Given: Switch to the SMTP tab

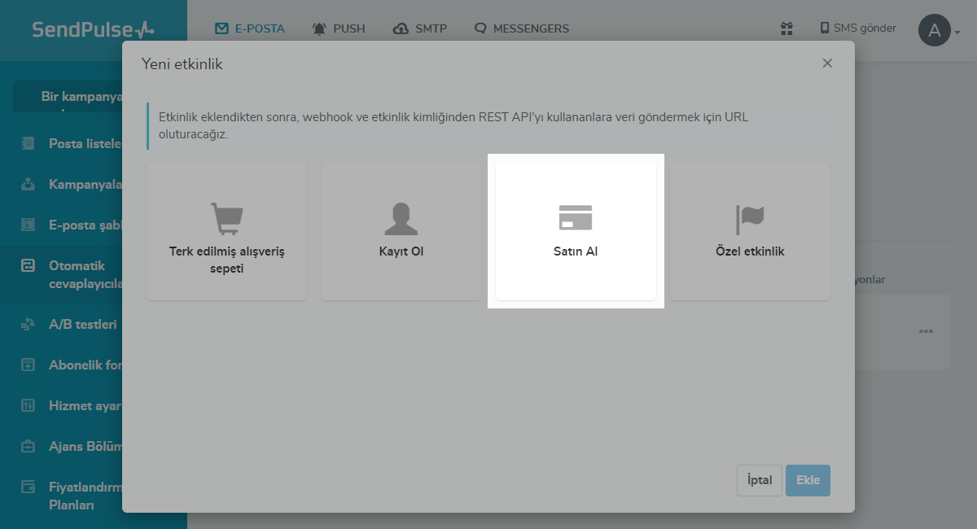Looking at the screenshot, I should 420,28.
